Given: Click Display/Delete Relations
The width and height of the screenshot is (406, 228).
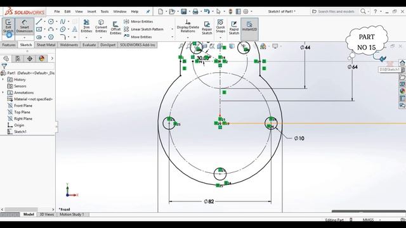Looking at the screenshot, I should pos(188,26).
